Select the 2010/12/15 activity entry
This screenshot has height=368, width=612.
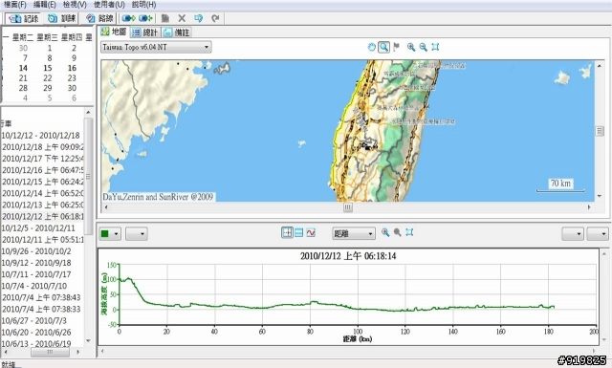(x=42, y=182)
